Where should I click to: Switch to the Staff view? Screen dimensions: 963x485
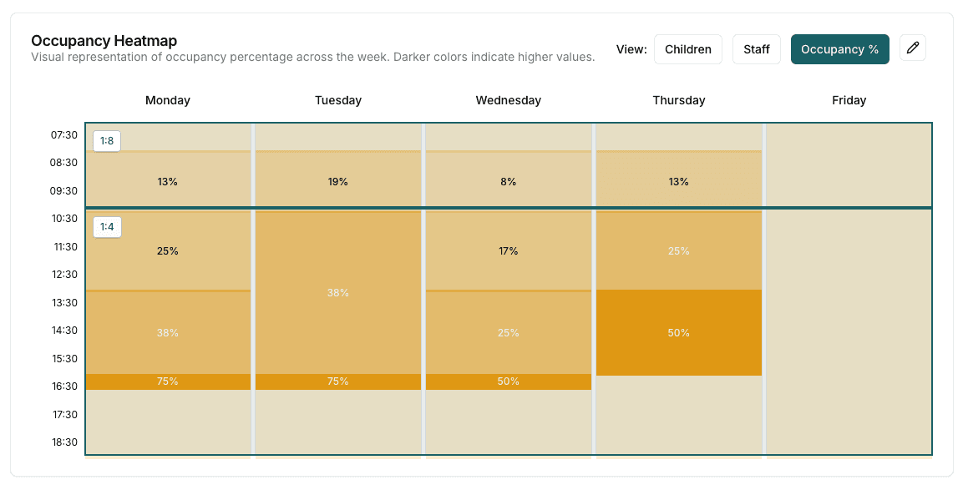tap(756, 49)
